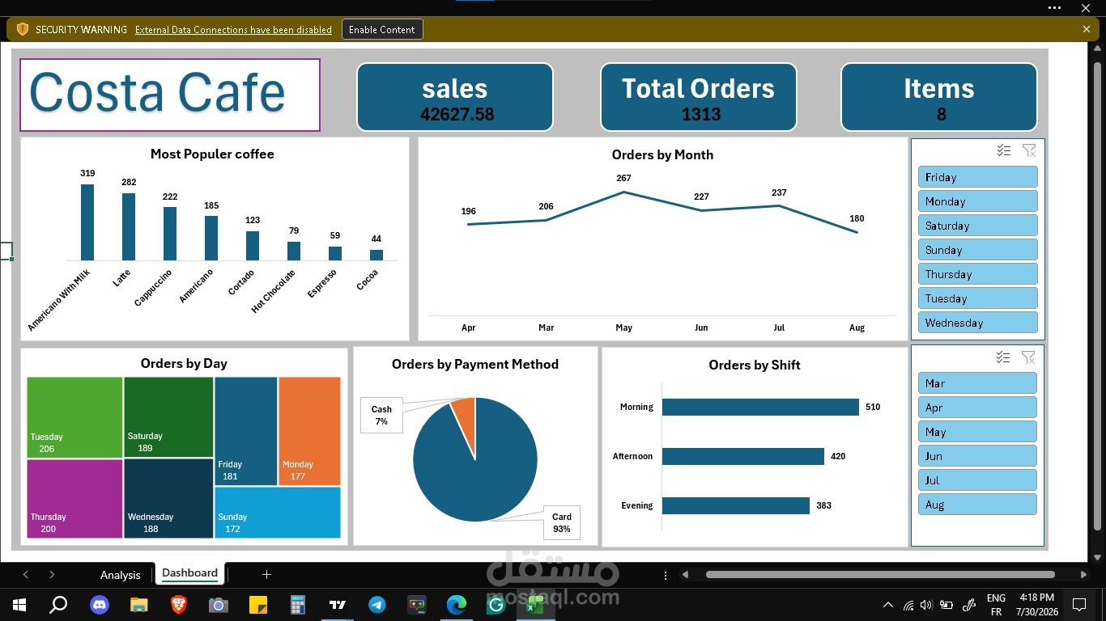This screenshot has width=1106, height=621.
Task: Click the green Tuesday treemap tile
Action: coord(74,417)
